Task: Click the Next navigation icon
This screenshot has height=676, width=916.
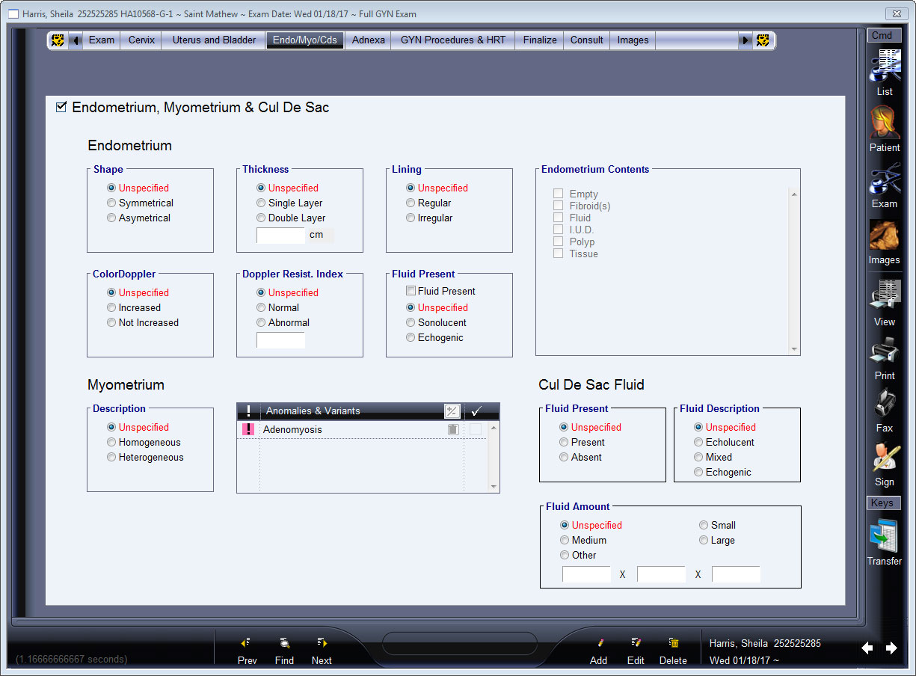Action: point(322,642)
